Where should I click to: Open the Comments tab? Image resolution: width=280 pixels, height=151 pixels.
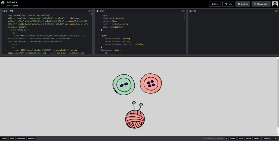pos(21,139)
